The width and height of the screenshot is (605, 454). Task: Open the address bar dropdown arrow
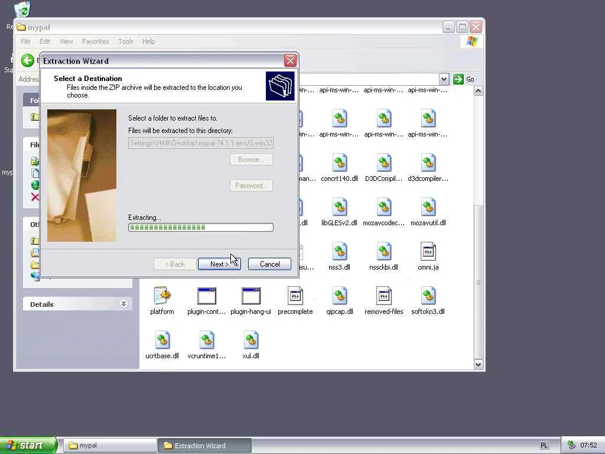(x=444, y=79)
